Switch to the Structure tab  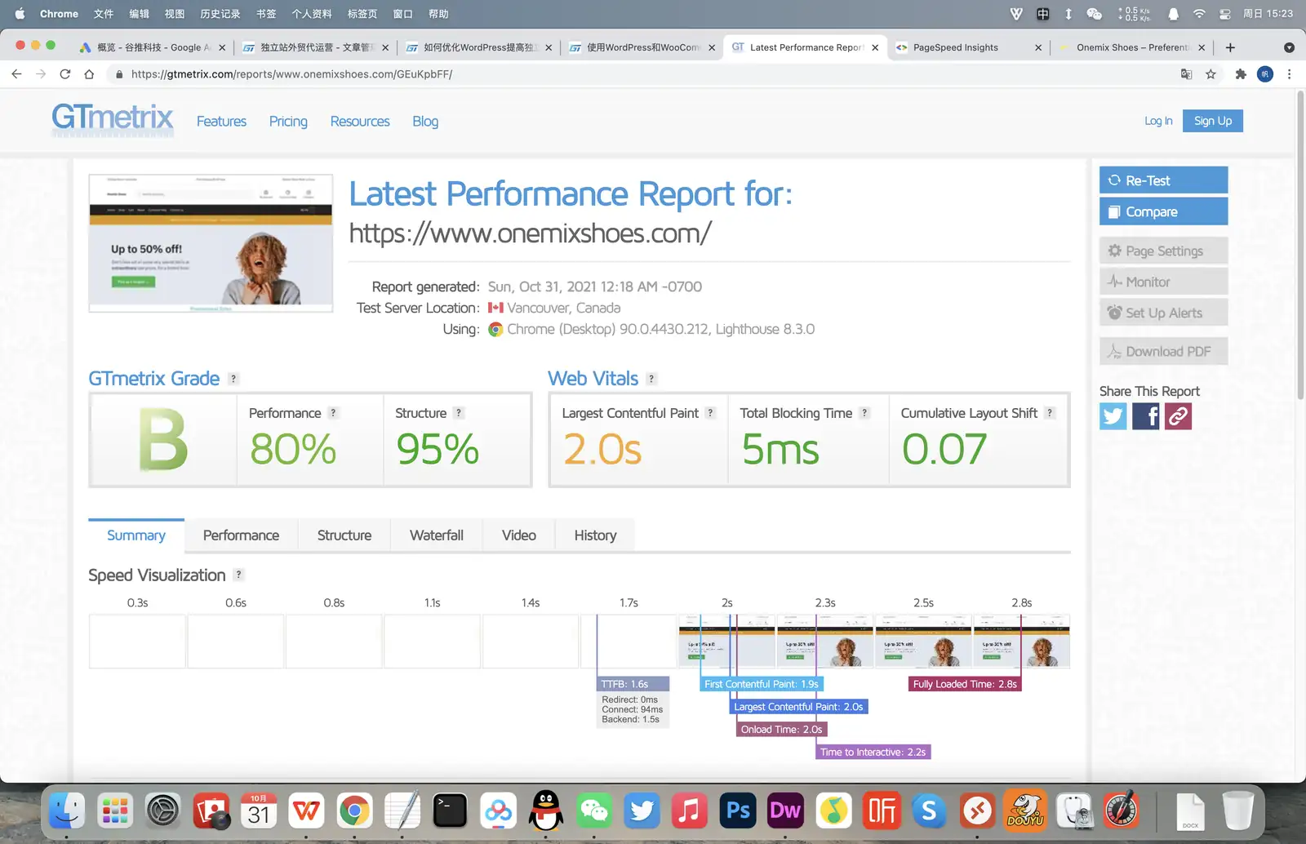[344, 535]
